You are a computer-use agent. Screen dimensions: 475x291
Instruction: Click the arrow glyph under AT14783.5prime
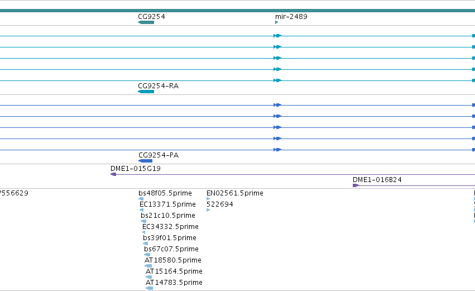tap(150, 288)
